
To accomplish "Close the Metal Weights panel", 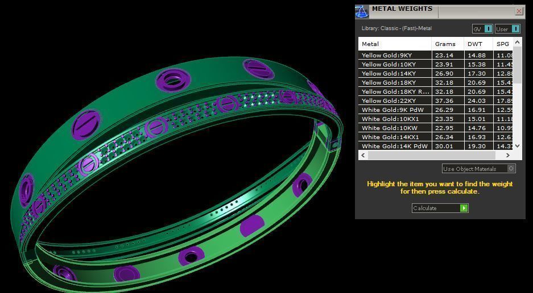I will click(519, 11).
